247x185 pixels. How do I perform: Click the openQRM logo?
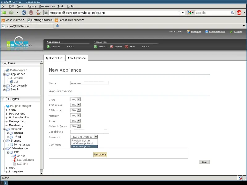coord(18,43)
